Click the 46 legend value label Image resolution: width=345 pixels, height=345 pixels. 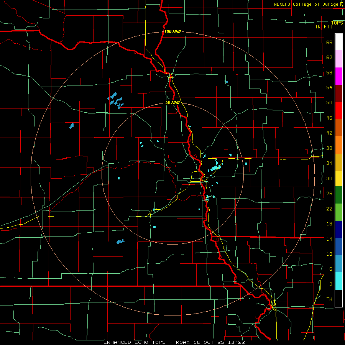329,118
